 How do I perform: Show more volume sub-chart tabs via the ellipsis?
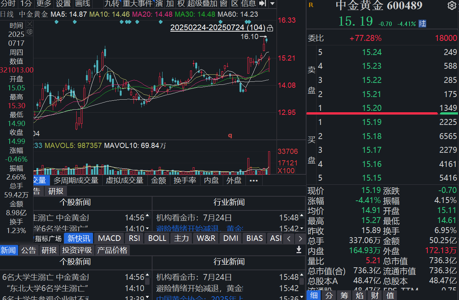coord(254,180)
